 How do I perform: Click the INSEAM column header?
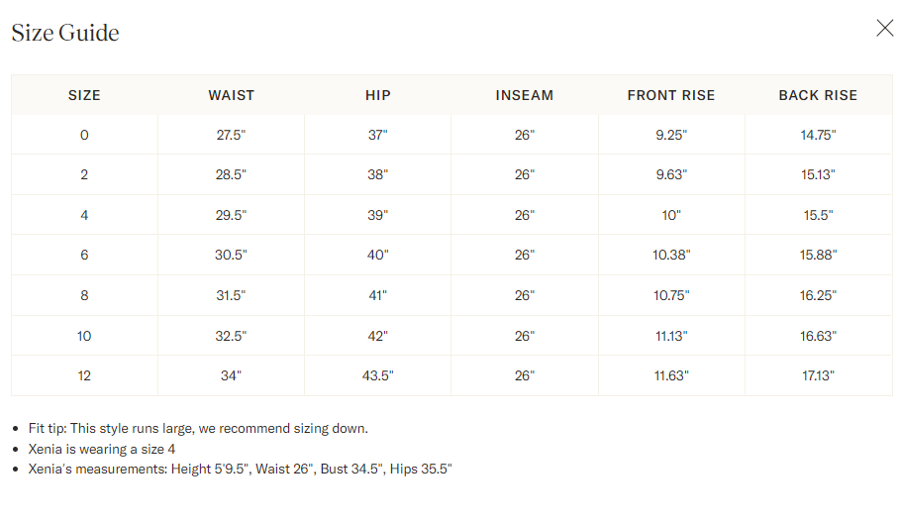tap(525, 95)
